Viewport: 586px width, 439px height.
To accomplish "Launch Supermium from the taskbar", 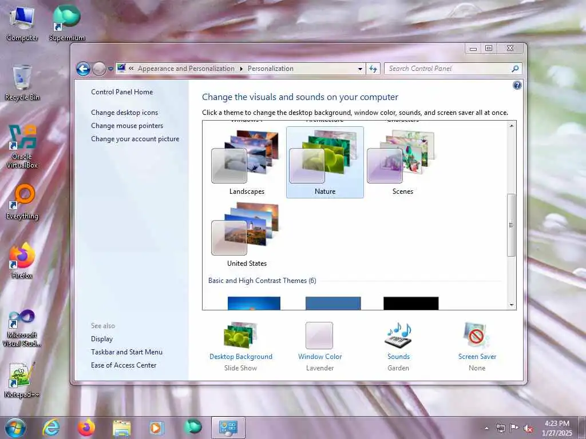I will pos(192,427).
